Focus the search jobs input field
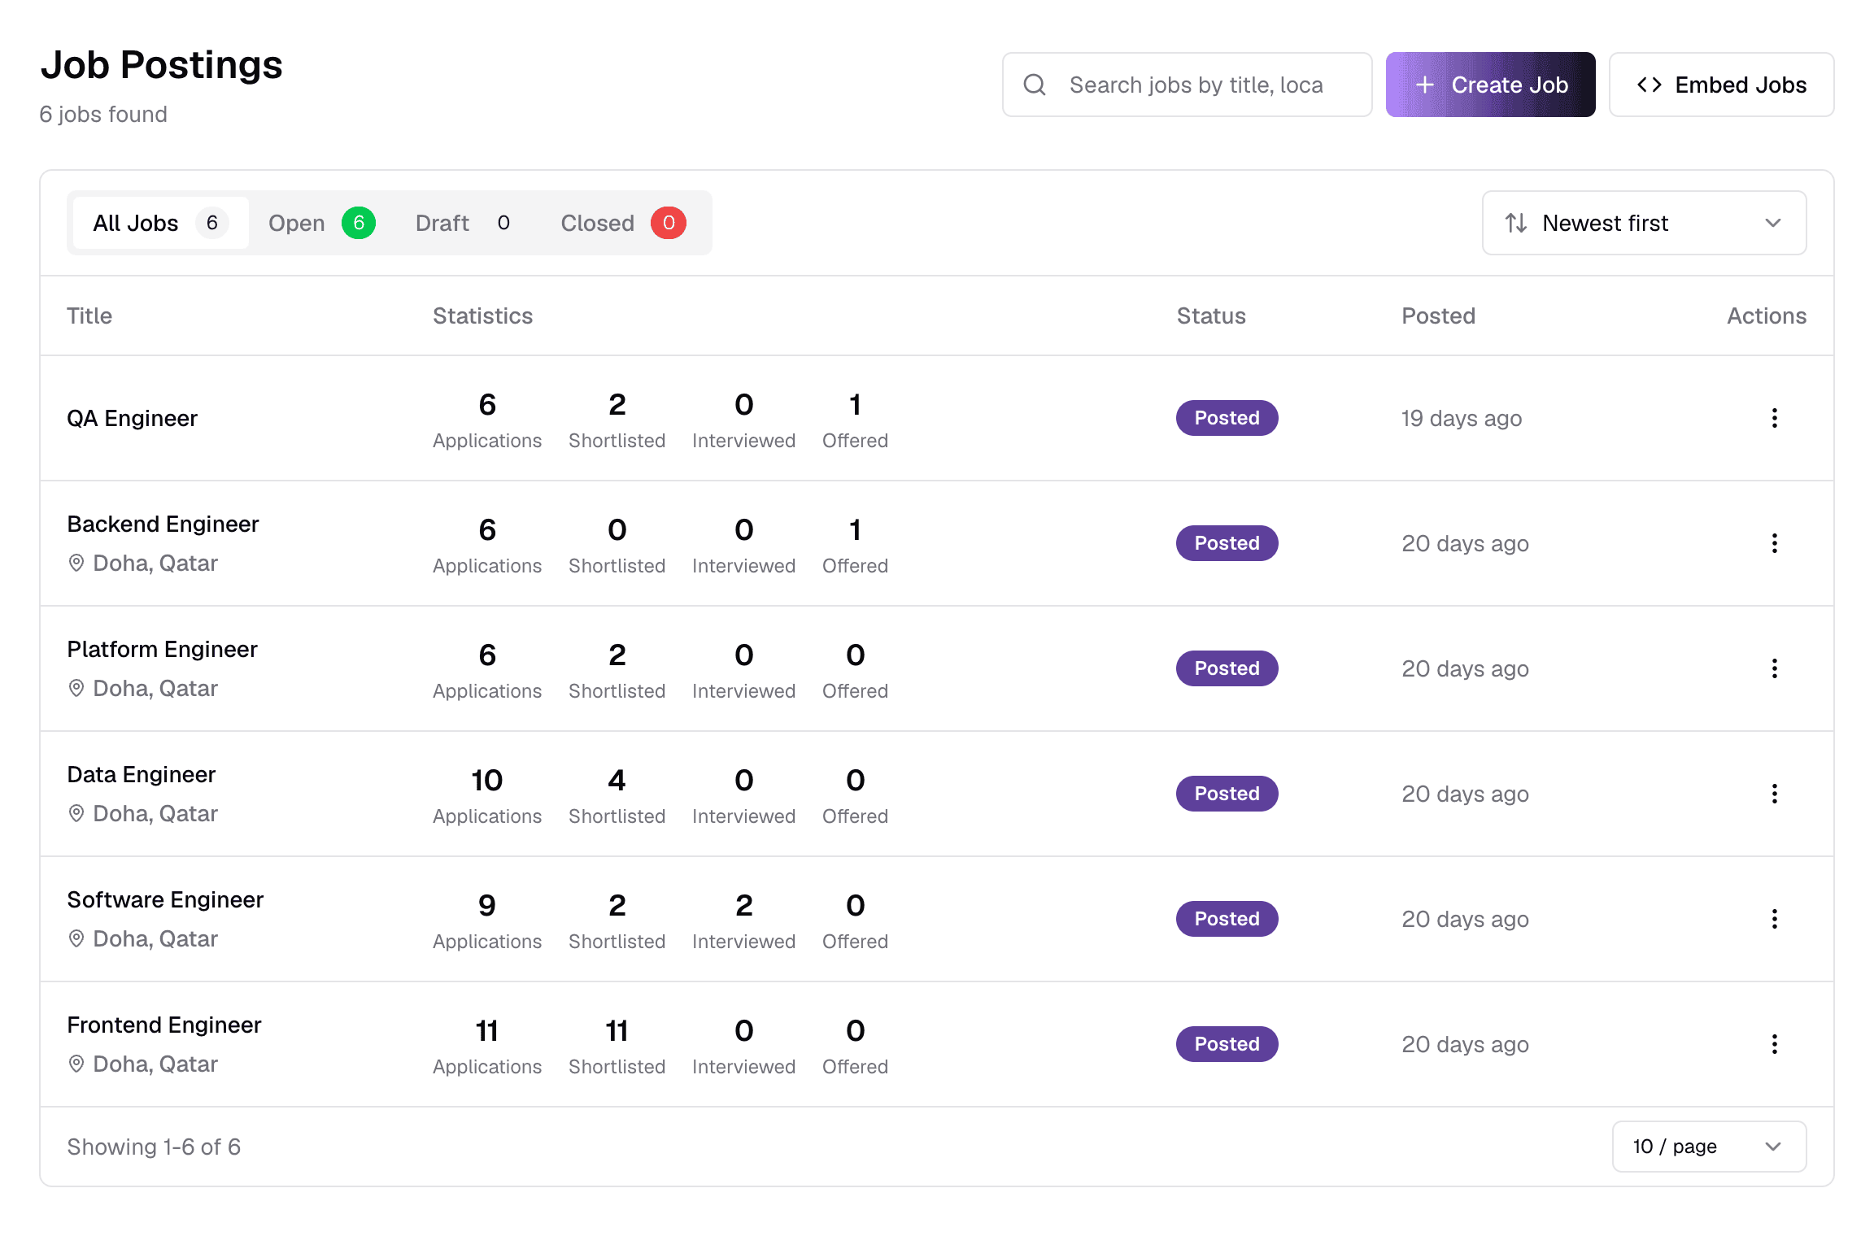1874x1236 pixels. [x=1187, y=85]
